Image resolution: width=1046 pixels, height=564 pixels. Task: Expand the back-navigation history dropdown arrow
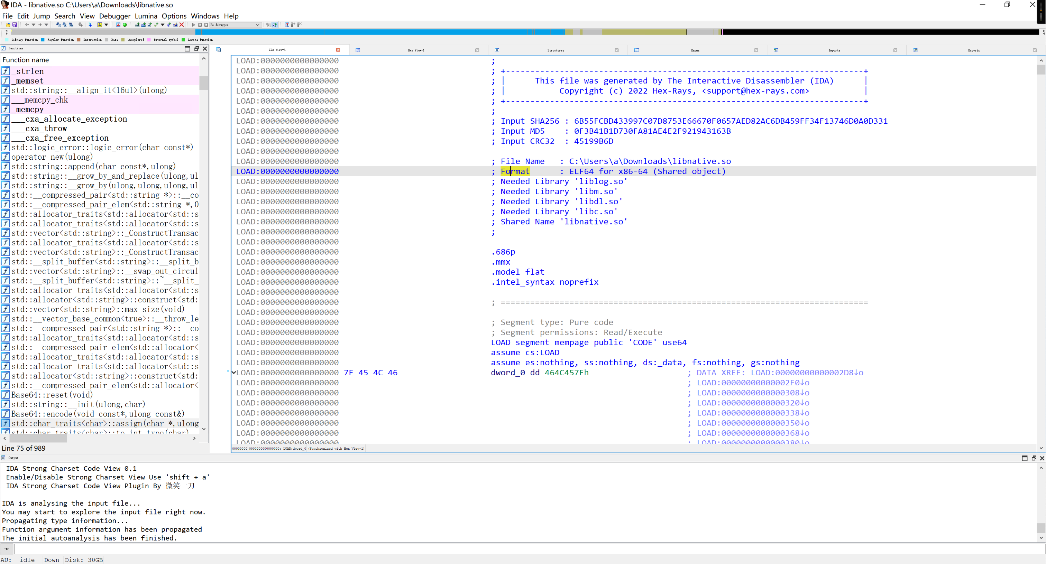[x=33, y=25]
